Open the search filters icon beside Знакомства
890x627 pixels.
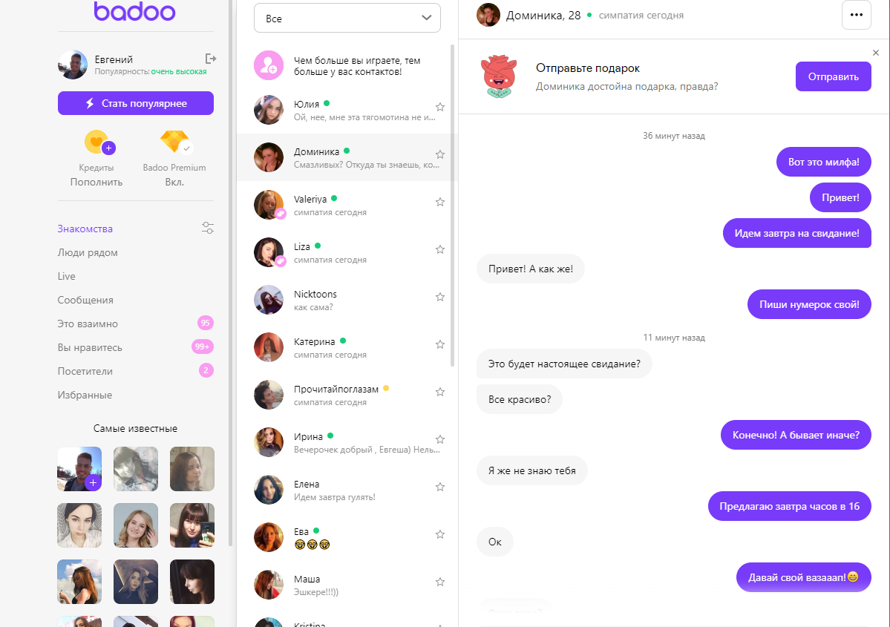click(x=208, y=228)
